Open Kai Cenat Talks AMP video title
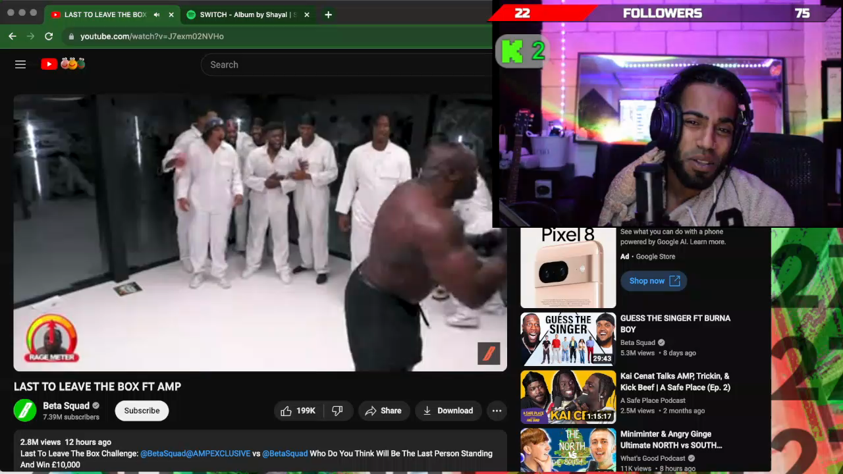Image resolution: width=843 pixels, height=474 pixels. tap(675, 382)
